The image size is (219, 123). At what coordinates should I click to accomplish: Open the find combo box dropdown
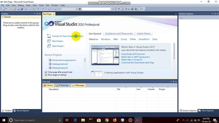point(110,9)
